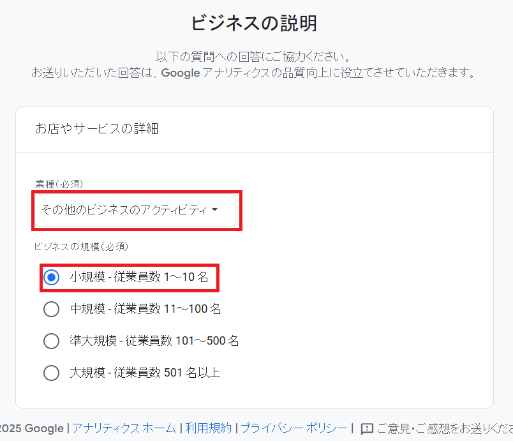The height and width of the screenshot is (441, 513).
Task: Click the dropdown arrow beside その他のビジネスのアクティビティ
Action: [x=214, y=209]
